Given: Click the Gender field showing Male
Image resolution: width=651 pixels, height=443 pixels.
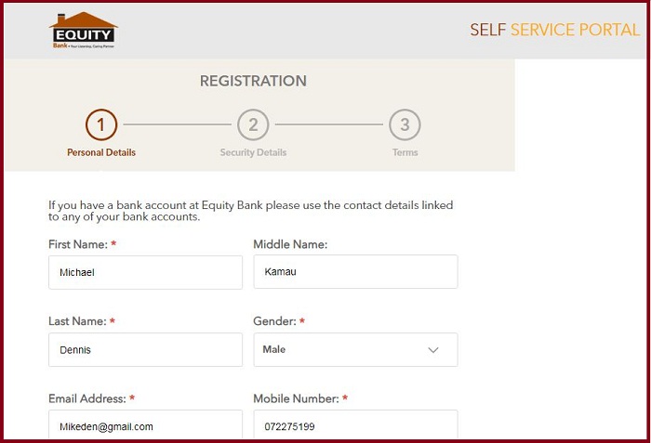Looking at the screenshot, I should (356, 350).
